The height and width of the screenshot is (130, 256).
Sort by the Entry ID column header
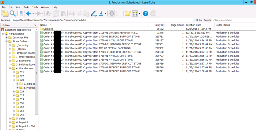tap(157, 25)
